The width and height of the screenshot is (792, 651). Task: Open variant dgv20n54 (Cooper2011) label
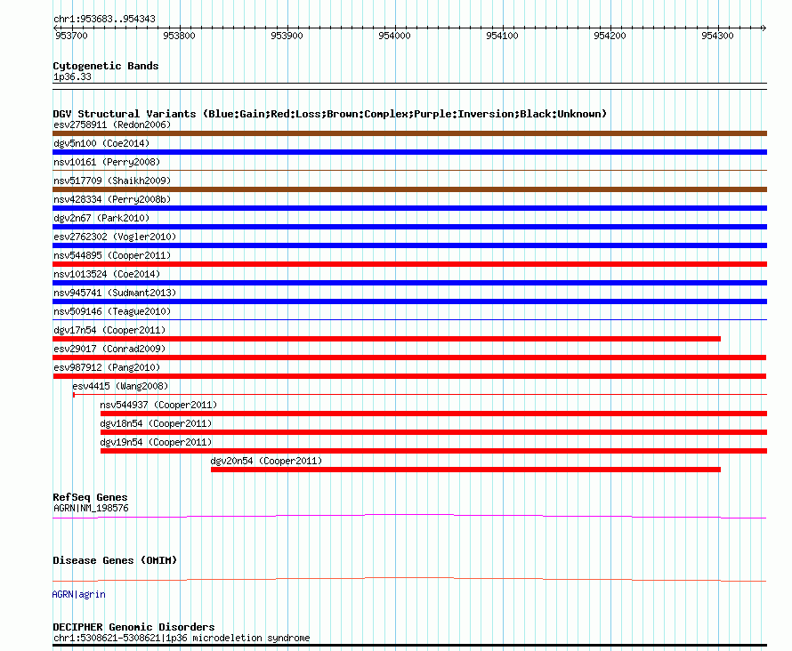click(266, 461)
